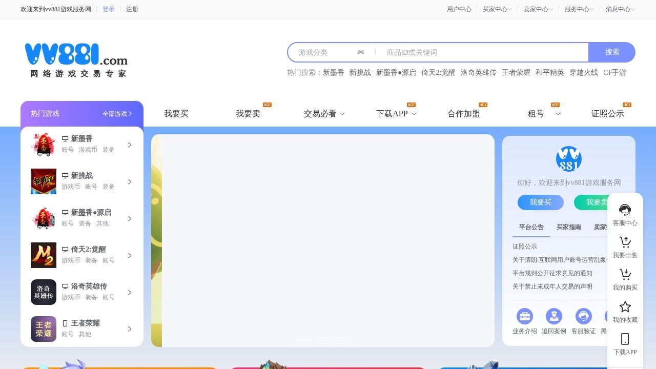Go to 我要买 in the nav bar
This screenshot has width=656, height=369.
pyautogui.click(x=176, y=114)
